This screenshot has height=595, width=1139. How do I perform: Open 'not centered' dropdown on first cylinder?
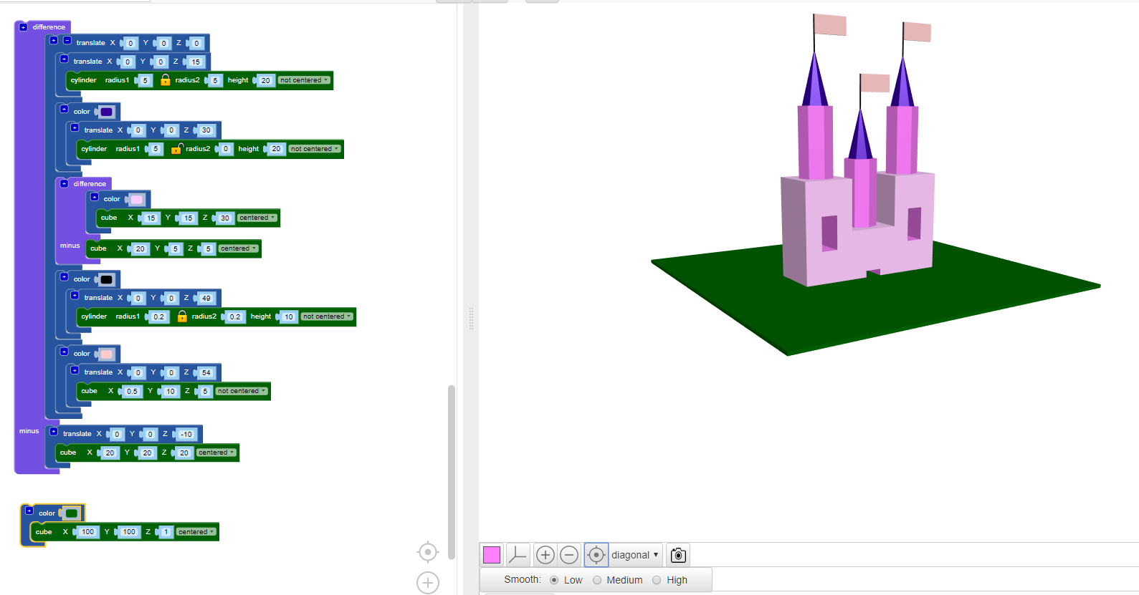point(305,80)
